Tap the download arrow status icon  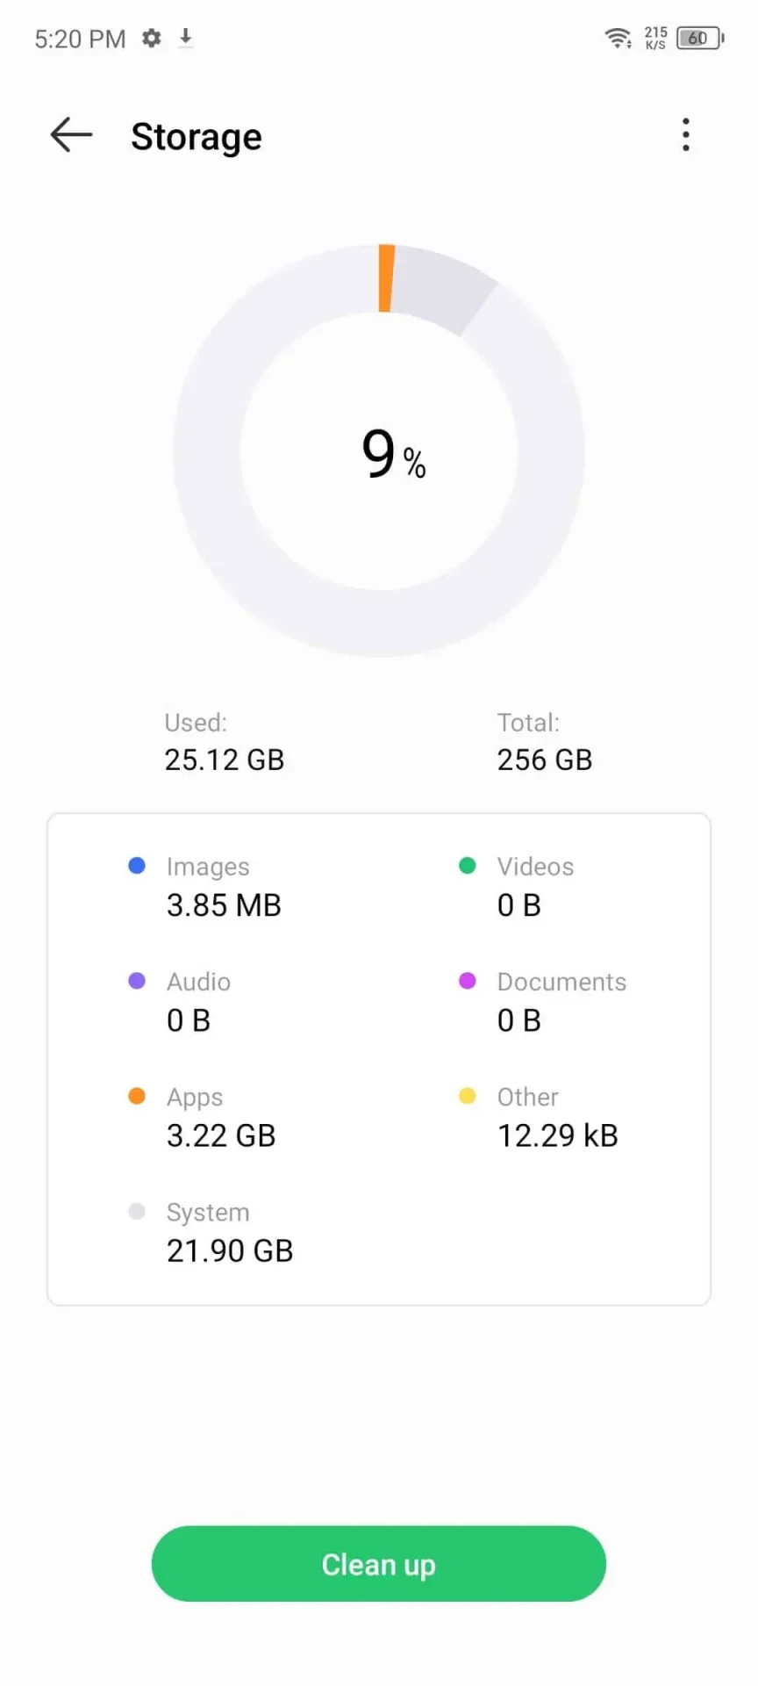185,38
